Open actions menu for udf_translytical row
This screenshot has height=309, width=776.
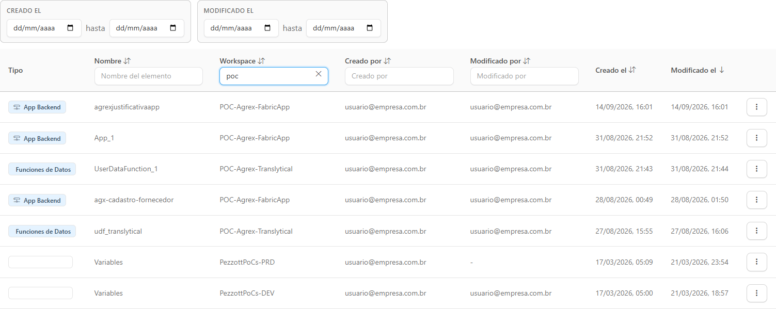[x=756, y=231]
